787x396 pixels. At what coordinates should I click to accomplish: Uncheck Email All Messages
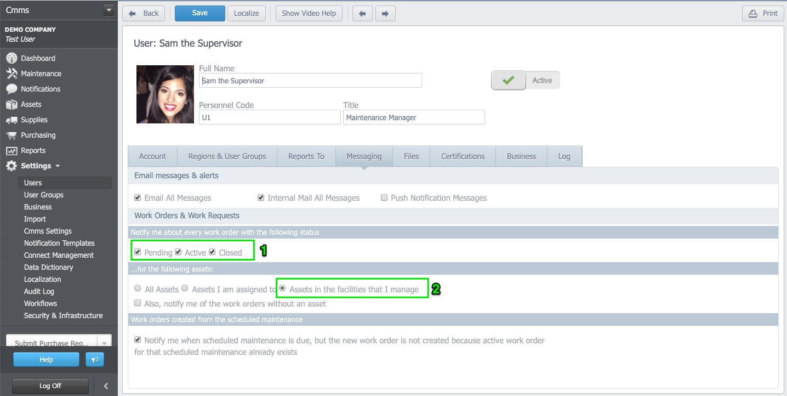tap(138, 197)
